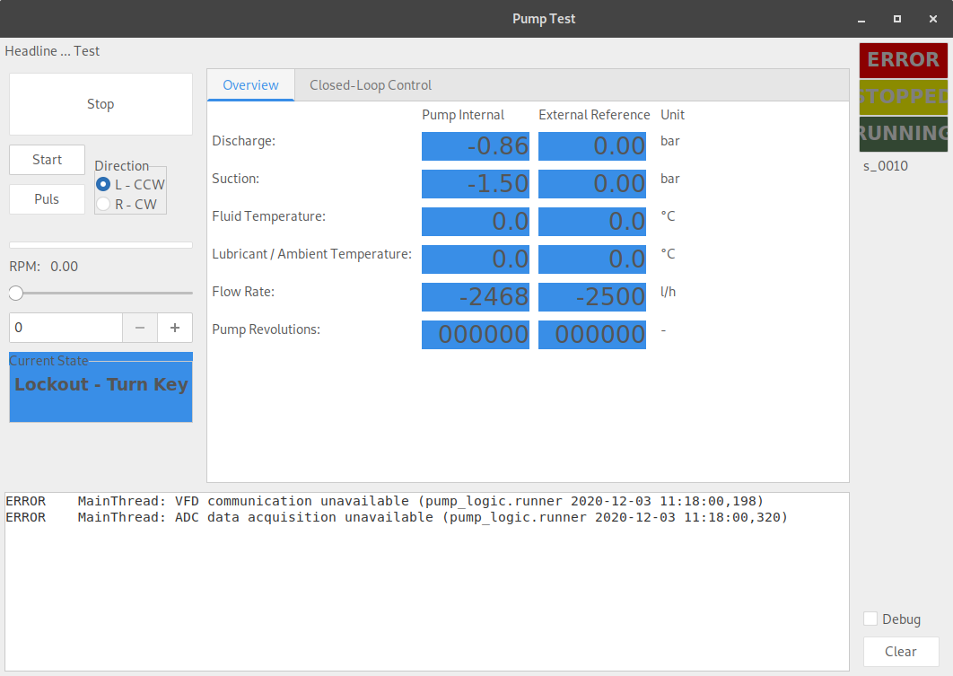Click the yellow STOPPED status indicator
Screen dimensions: 953x676
tap(903, 97)
